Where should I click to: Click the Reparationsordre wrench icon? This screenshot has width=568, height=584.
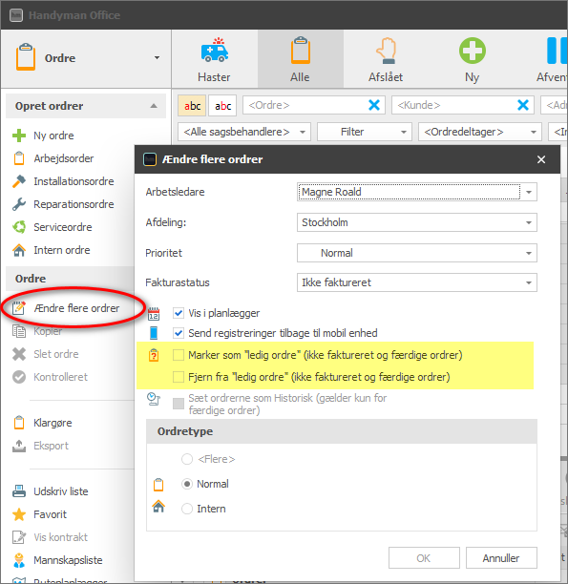[19, 204]
